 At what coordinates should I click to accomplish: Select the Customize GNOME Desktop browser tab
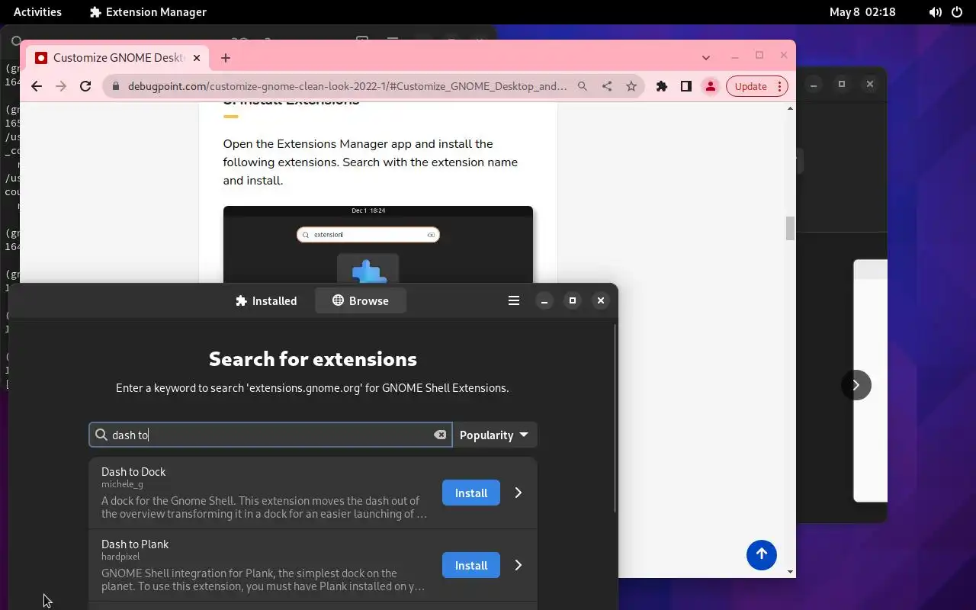pyautogui.click(x=118, y=58)
